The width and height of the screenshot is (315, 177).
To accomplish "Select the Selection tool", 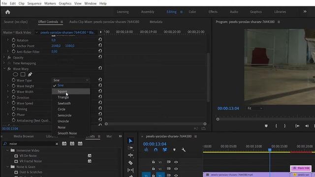I will click(x=130, y=141).
